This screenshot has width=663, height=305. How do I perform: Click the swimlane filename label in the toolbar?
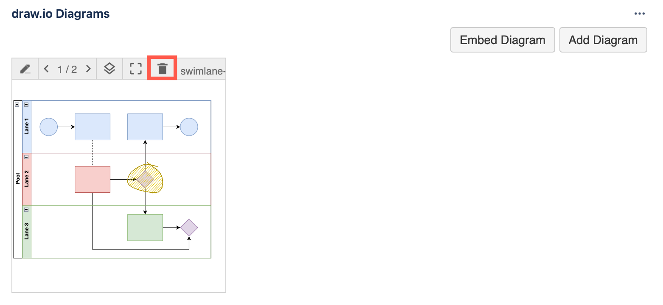(202, 71)
